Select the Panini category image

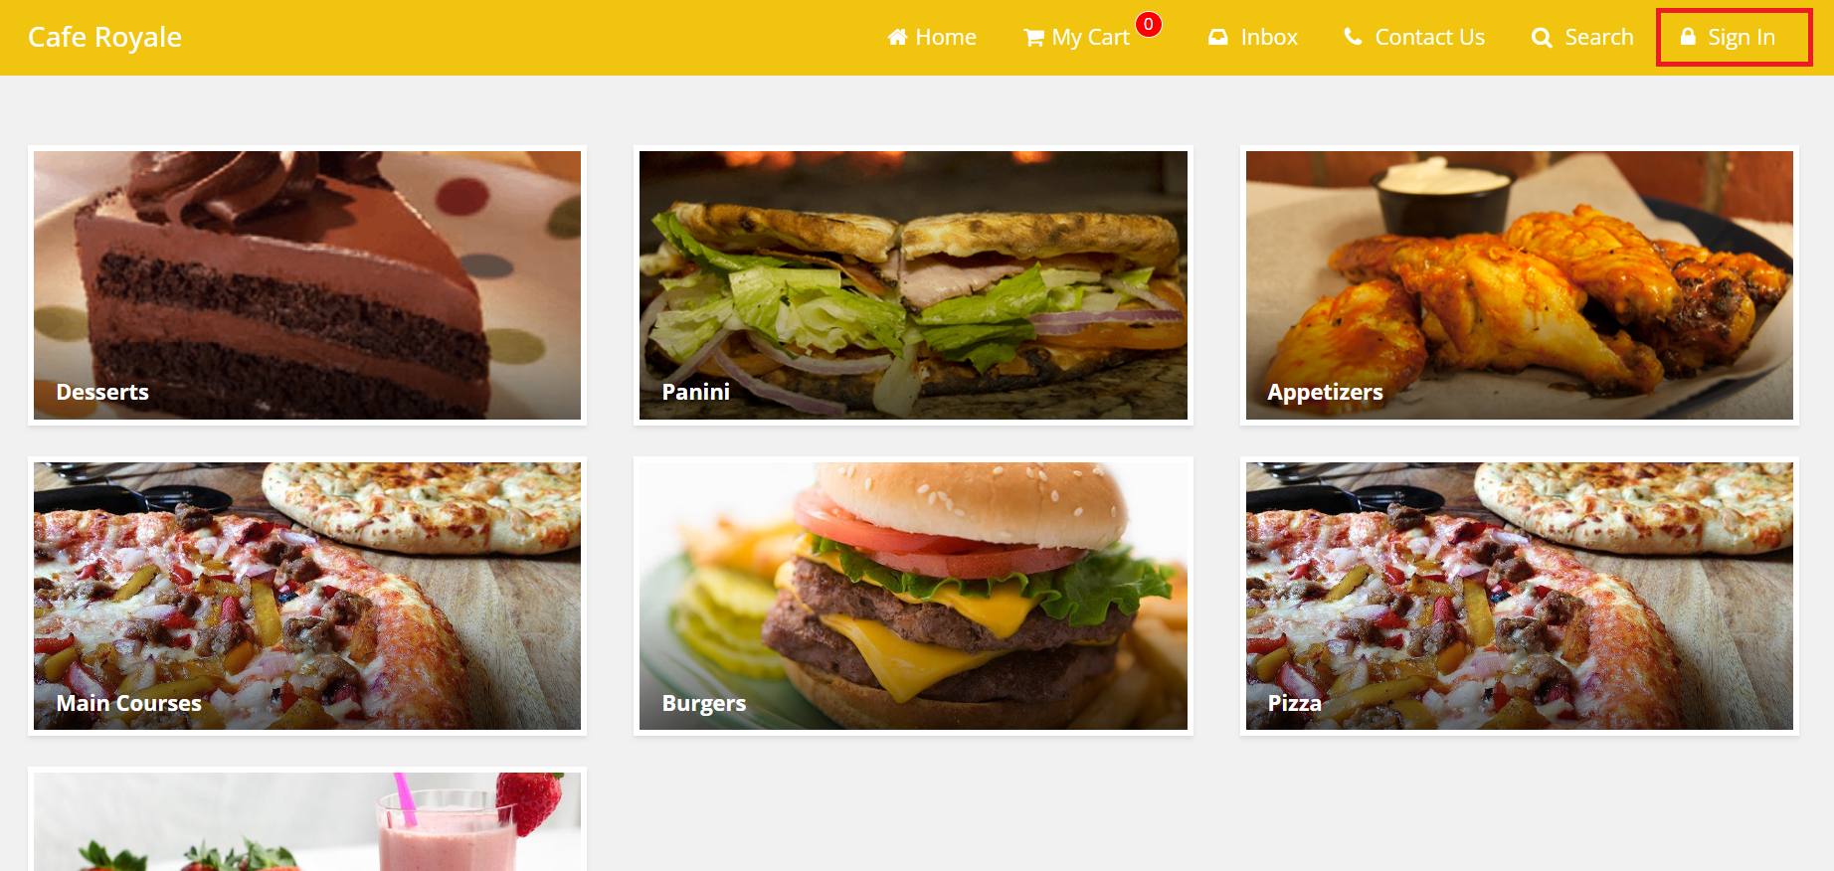tap(913, 285)
